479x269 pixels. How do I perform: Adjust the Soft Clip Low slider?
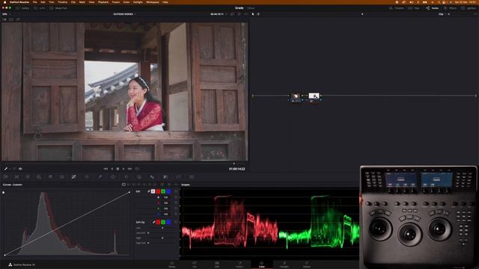(162, 228)
